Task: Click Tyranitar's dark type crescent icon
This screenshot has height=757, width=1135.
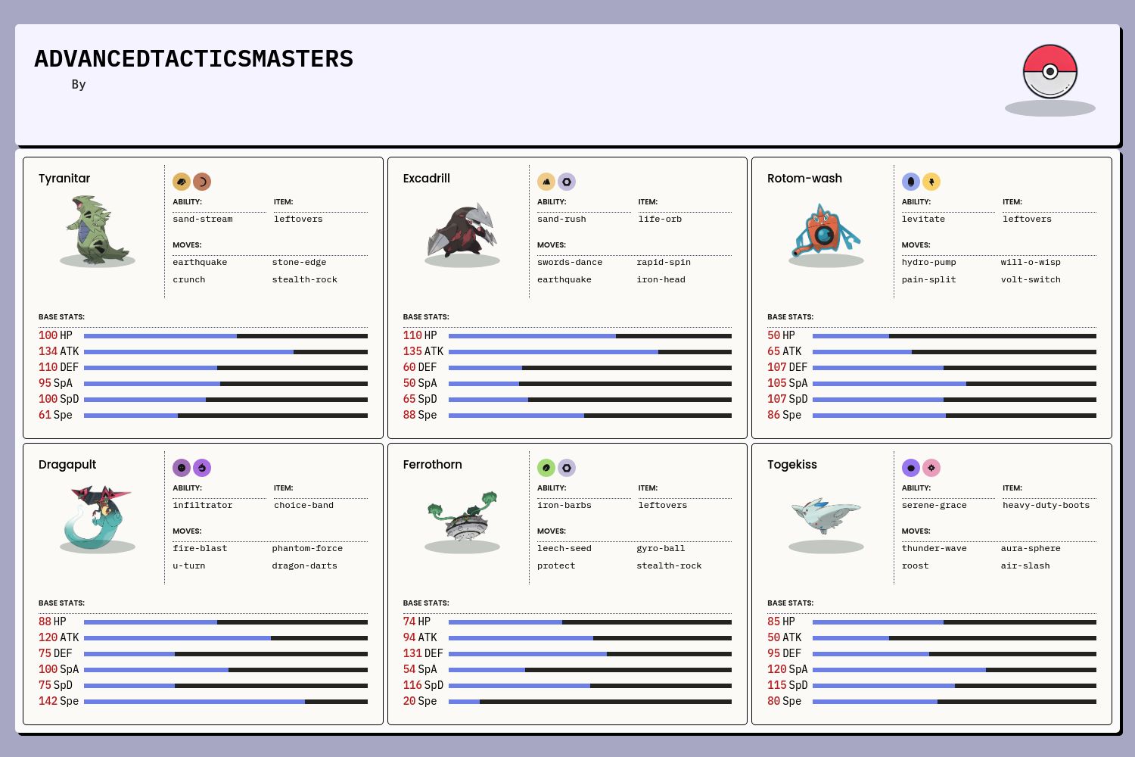Action: (x=202, y=182)
